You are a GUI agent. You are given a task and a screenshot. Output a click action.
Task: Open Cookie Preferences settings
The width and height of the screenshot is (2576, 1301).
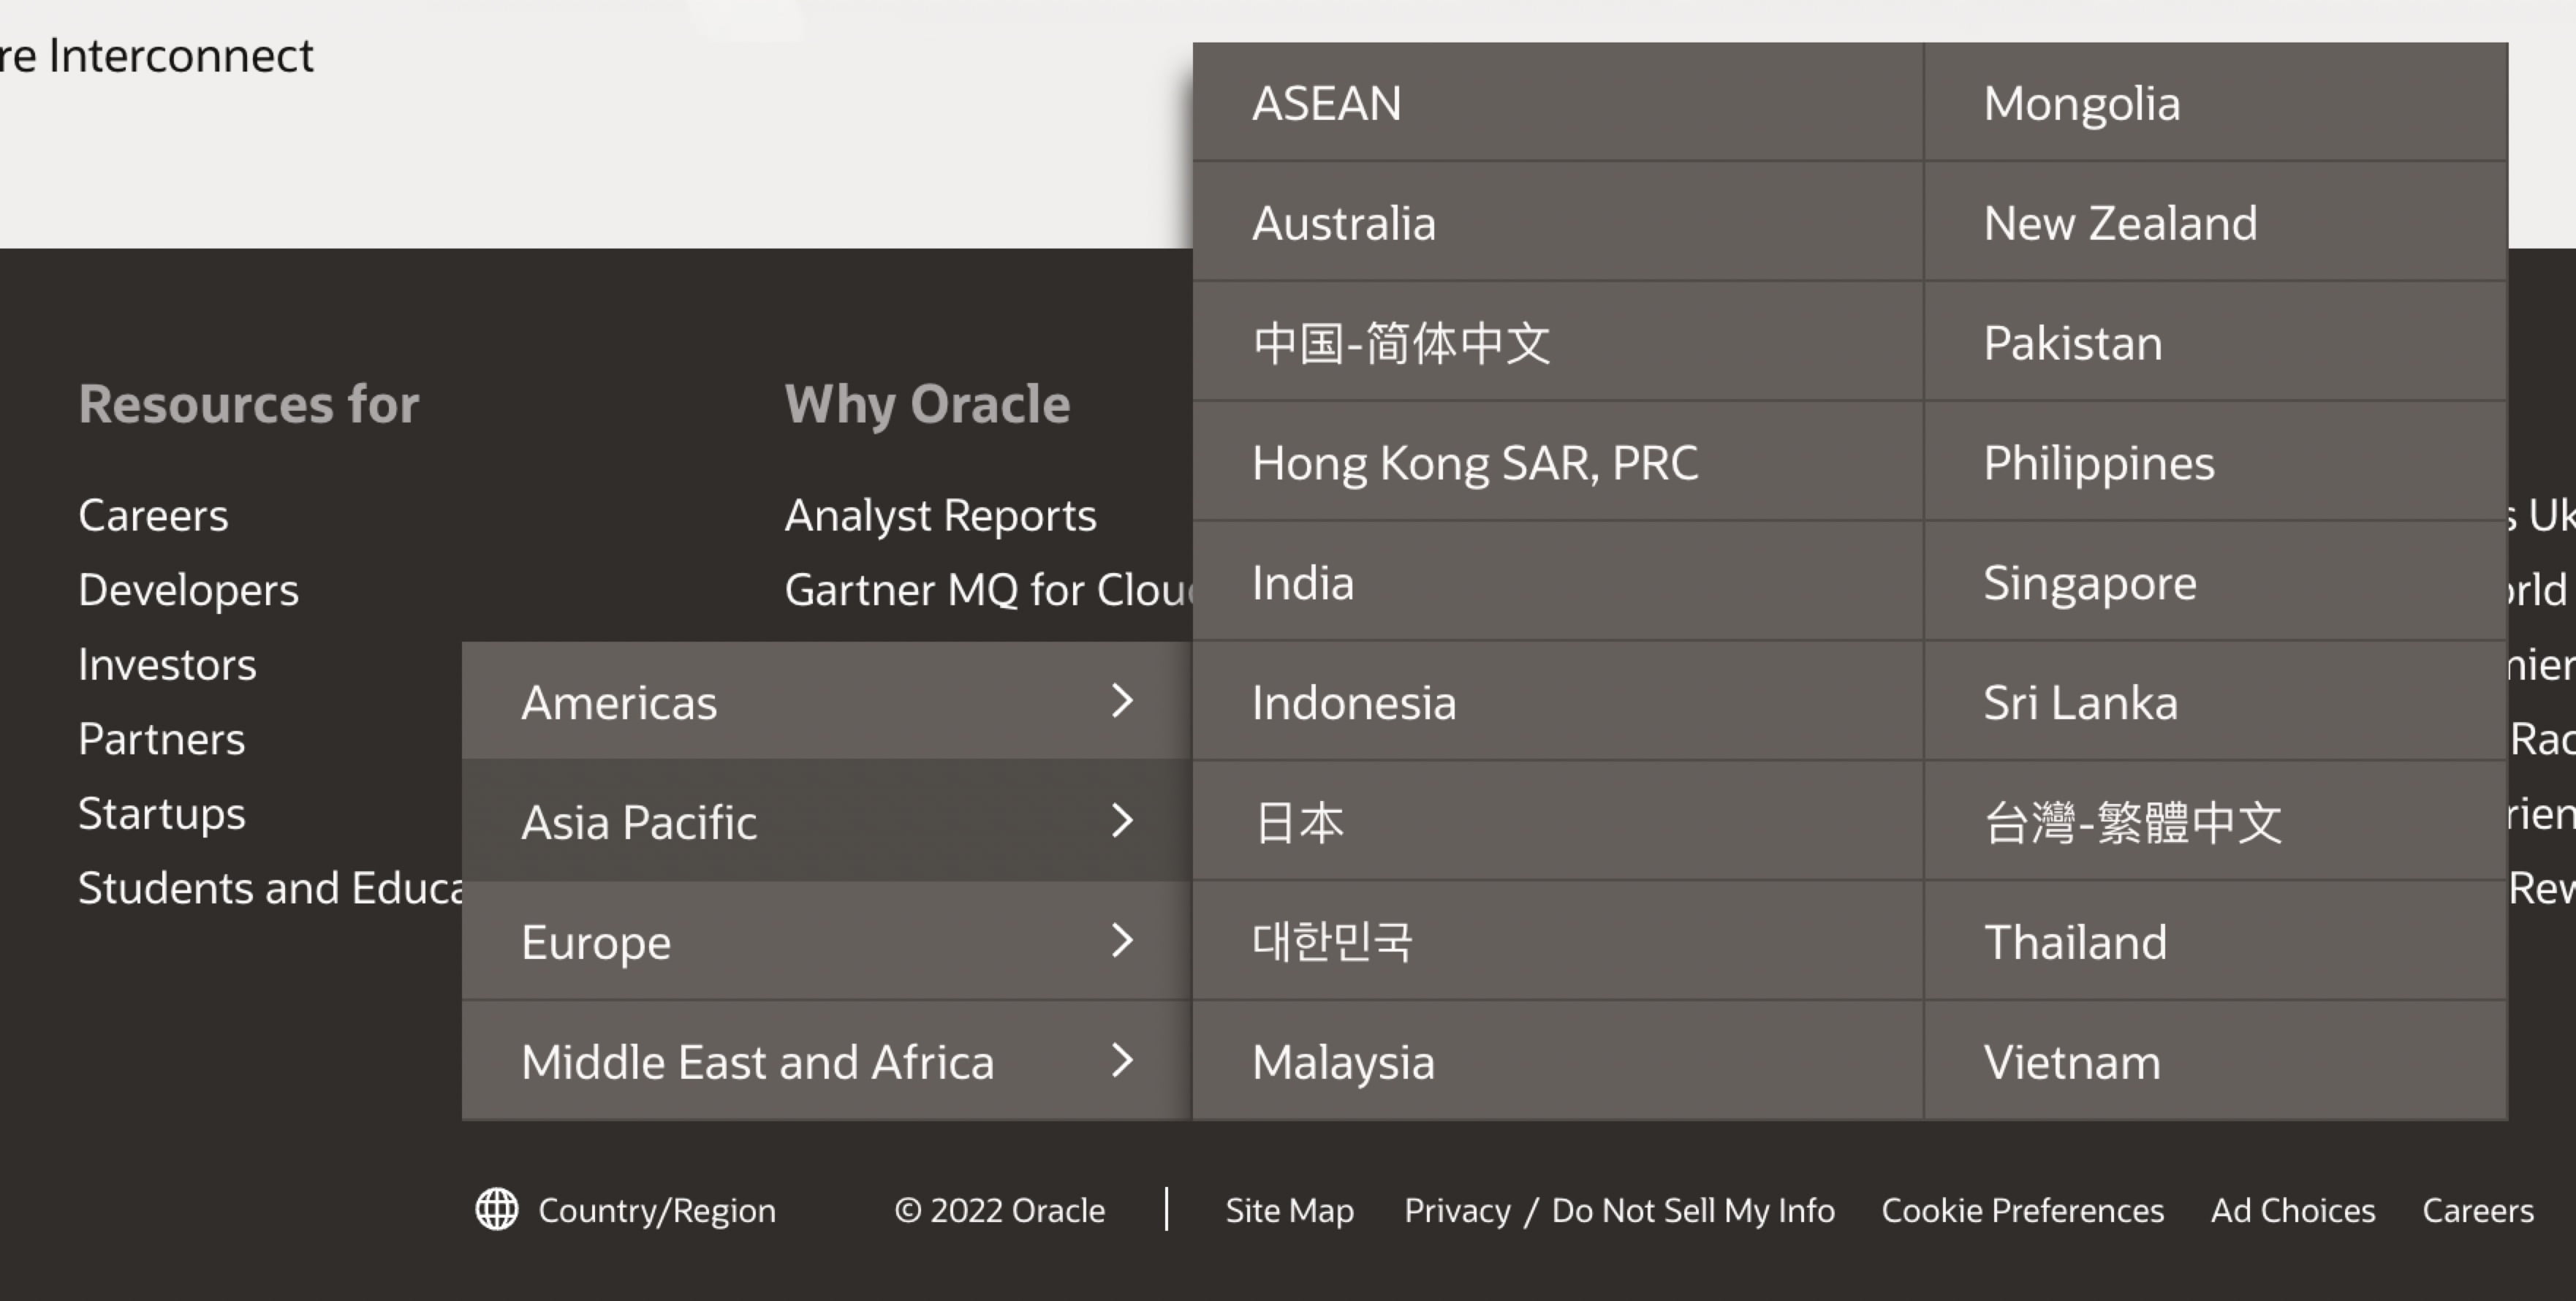(2022, 1210)
